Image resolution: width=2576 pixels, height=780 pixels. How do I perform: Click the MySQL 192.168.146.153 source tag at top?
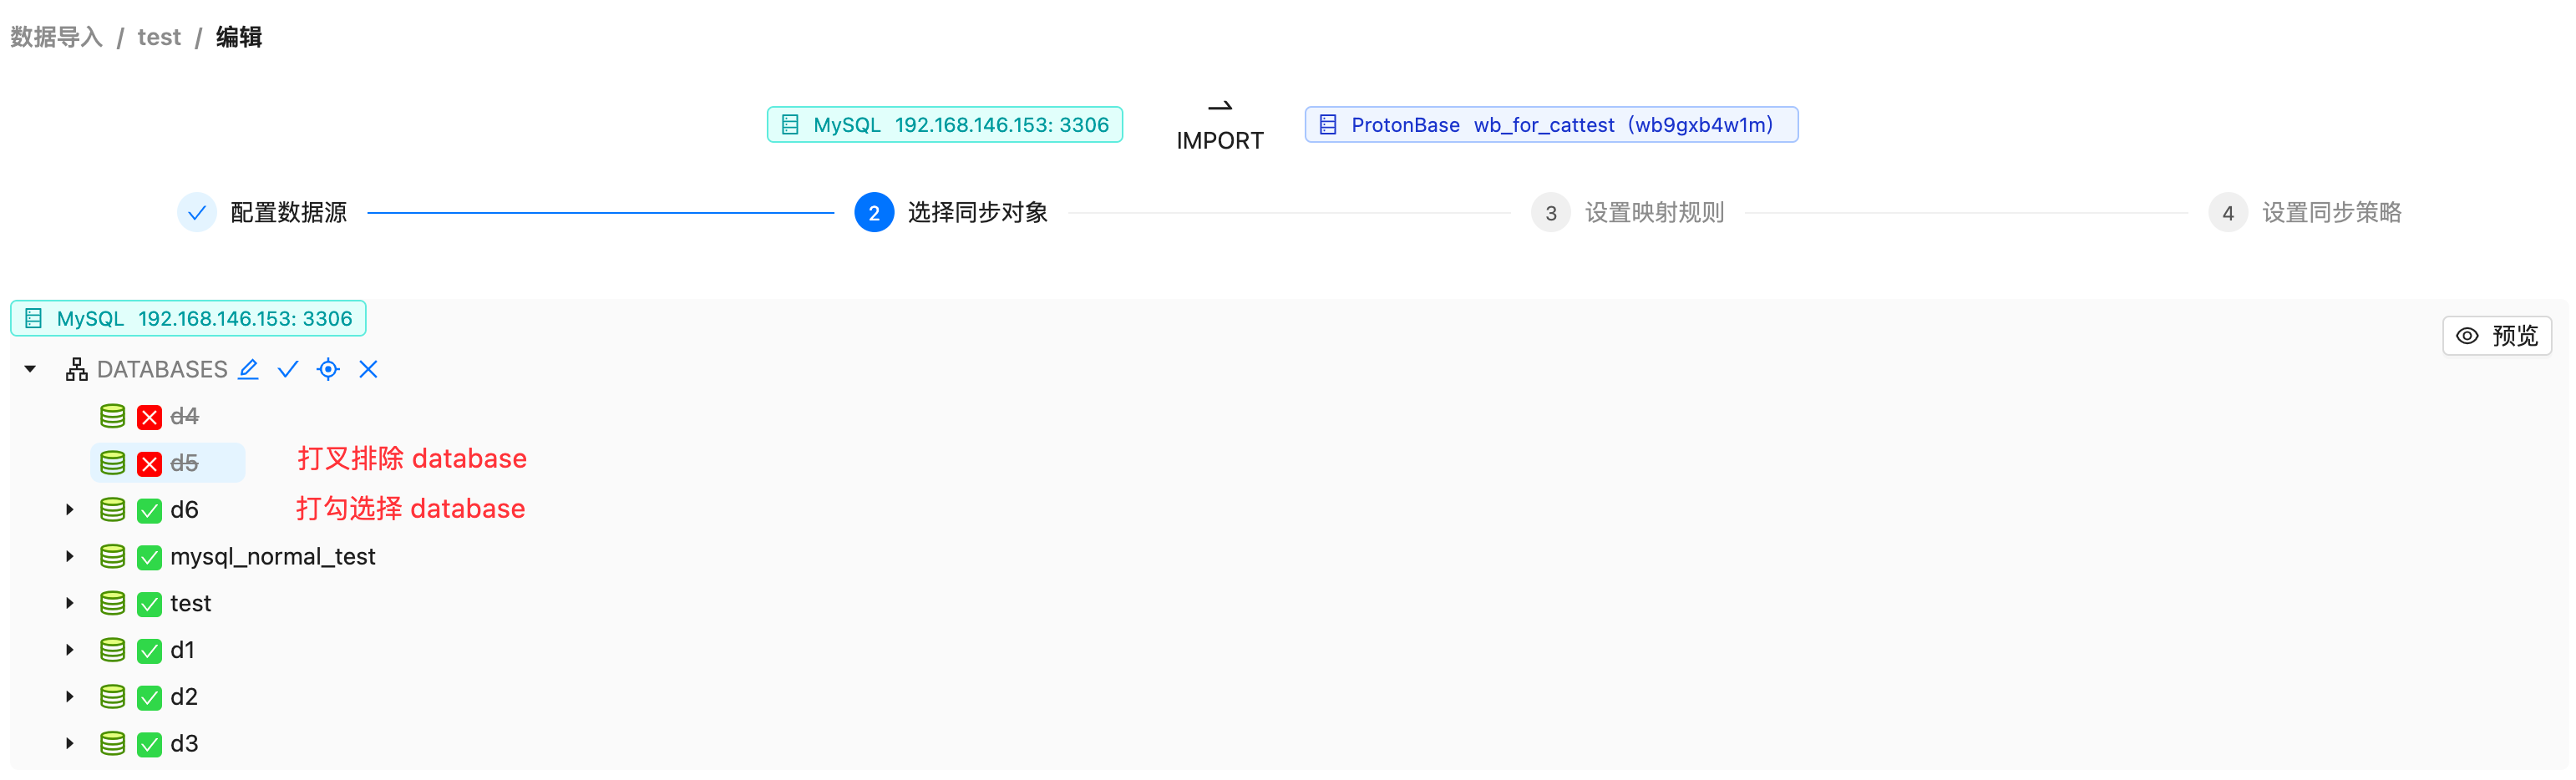pos(945,124)
